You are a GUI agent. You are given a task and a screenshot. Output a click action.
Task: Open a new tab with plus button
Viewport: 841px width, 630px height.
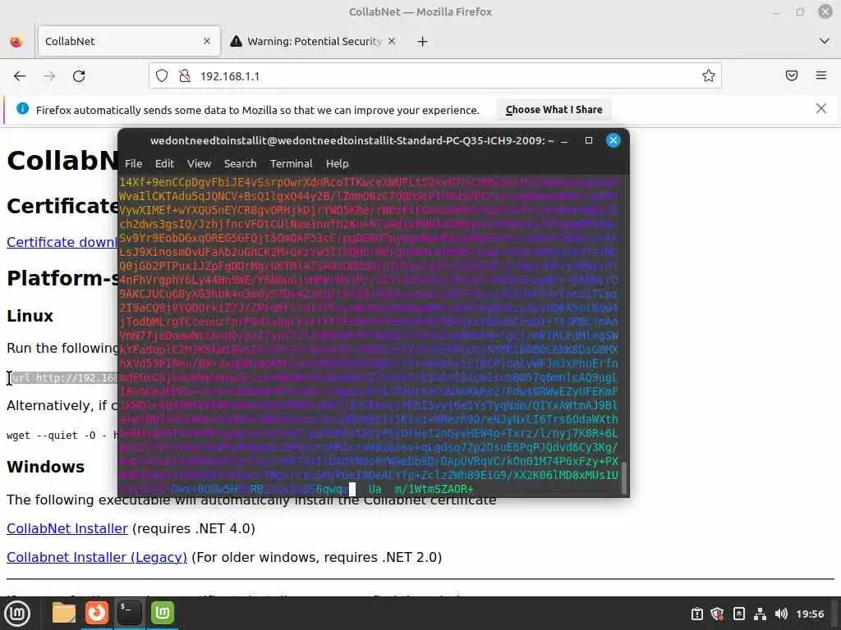tap(422, 41)
